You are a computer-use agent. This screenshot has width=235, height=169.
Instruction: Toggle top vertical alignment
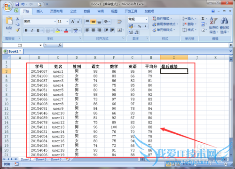tap(87, 22)
